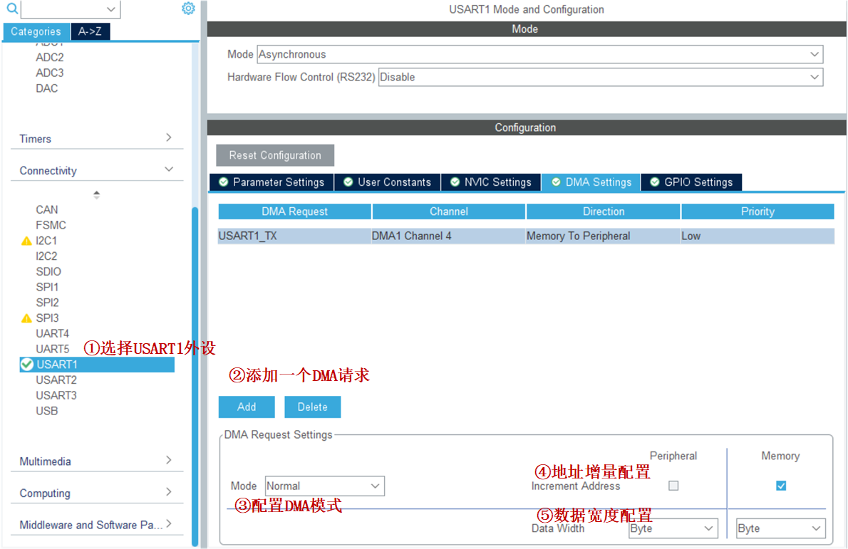
Task: Switch to the NVIC Settings tab
Action: (x=491, y=182)
